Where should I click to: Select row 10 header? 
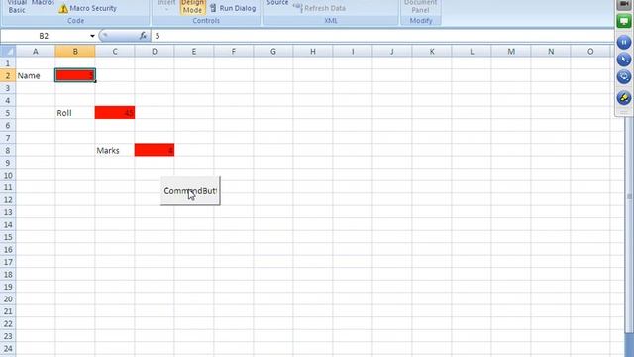(8, 176)
